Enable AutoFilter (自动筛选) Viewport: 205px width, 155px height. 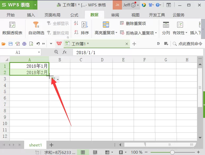[x=36, y=28]
